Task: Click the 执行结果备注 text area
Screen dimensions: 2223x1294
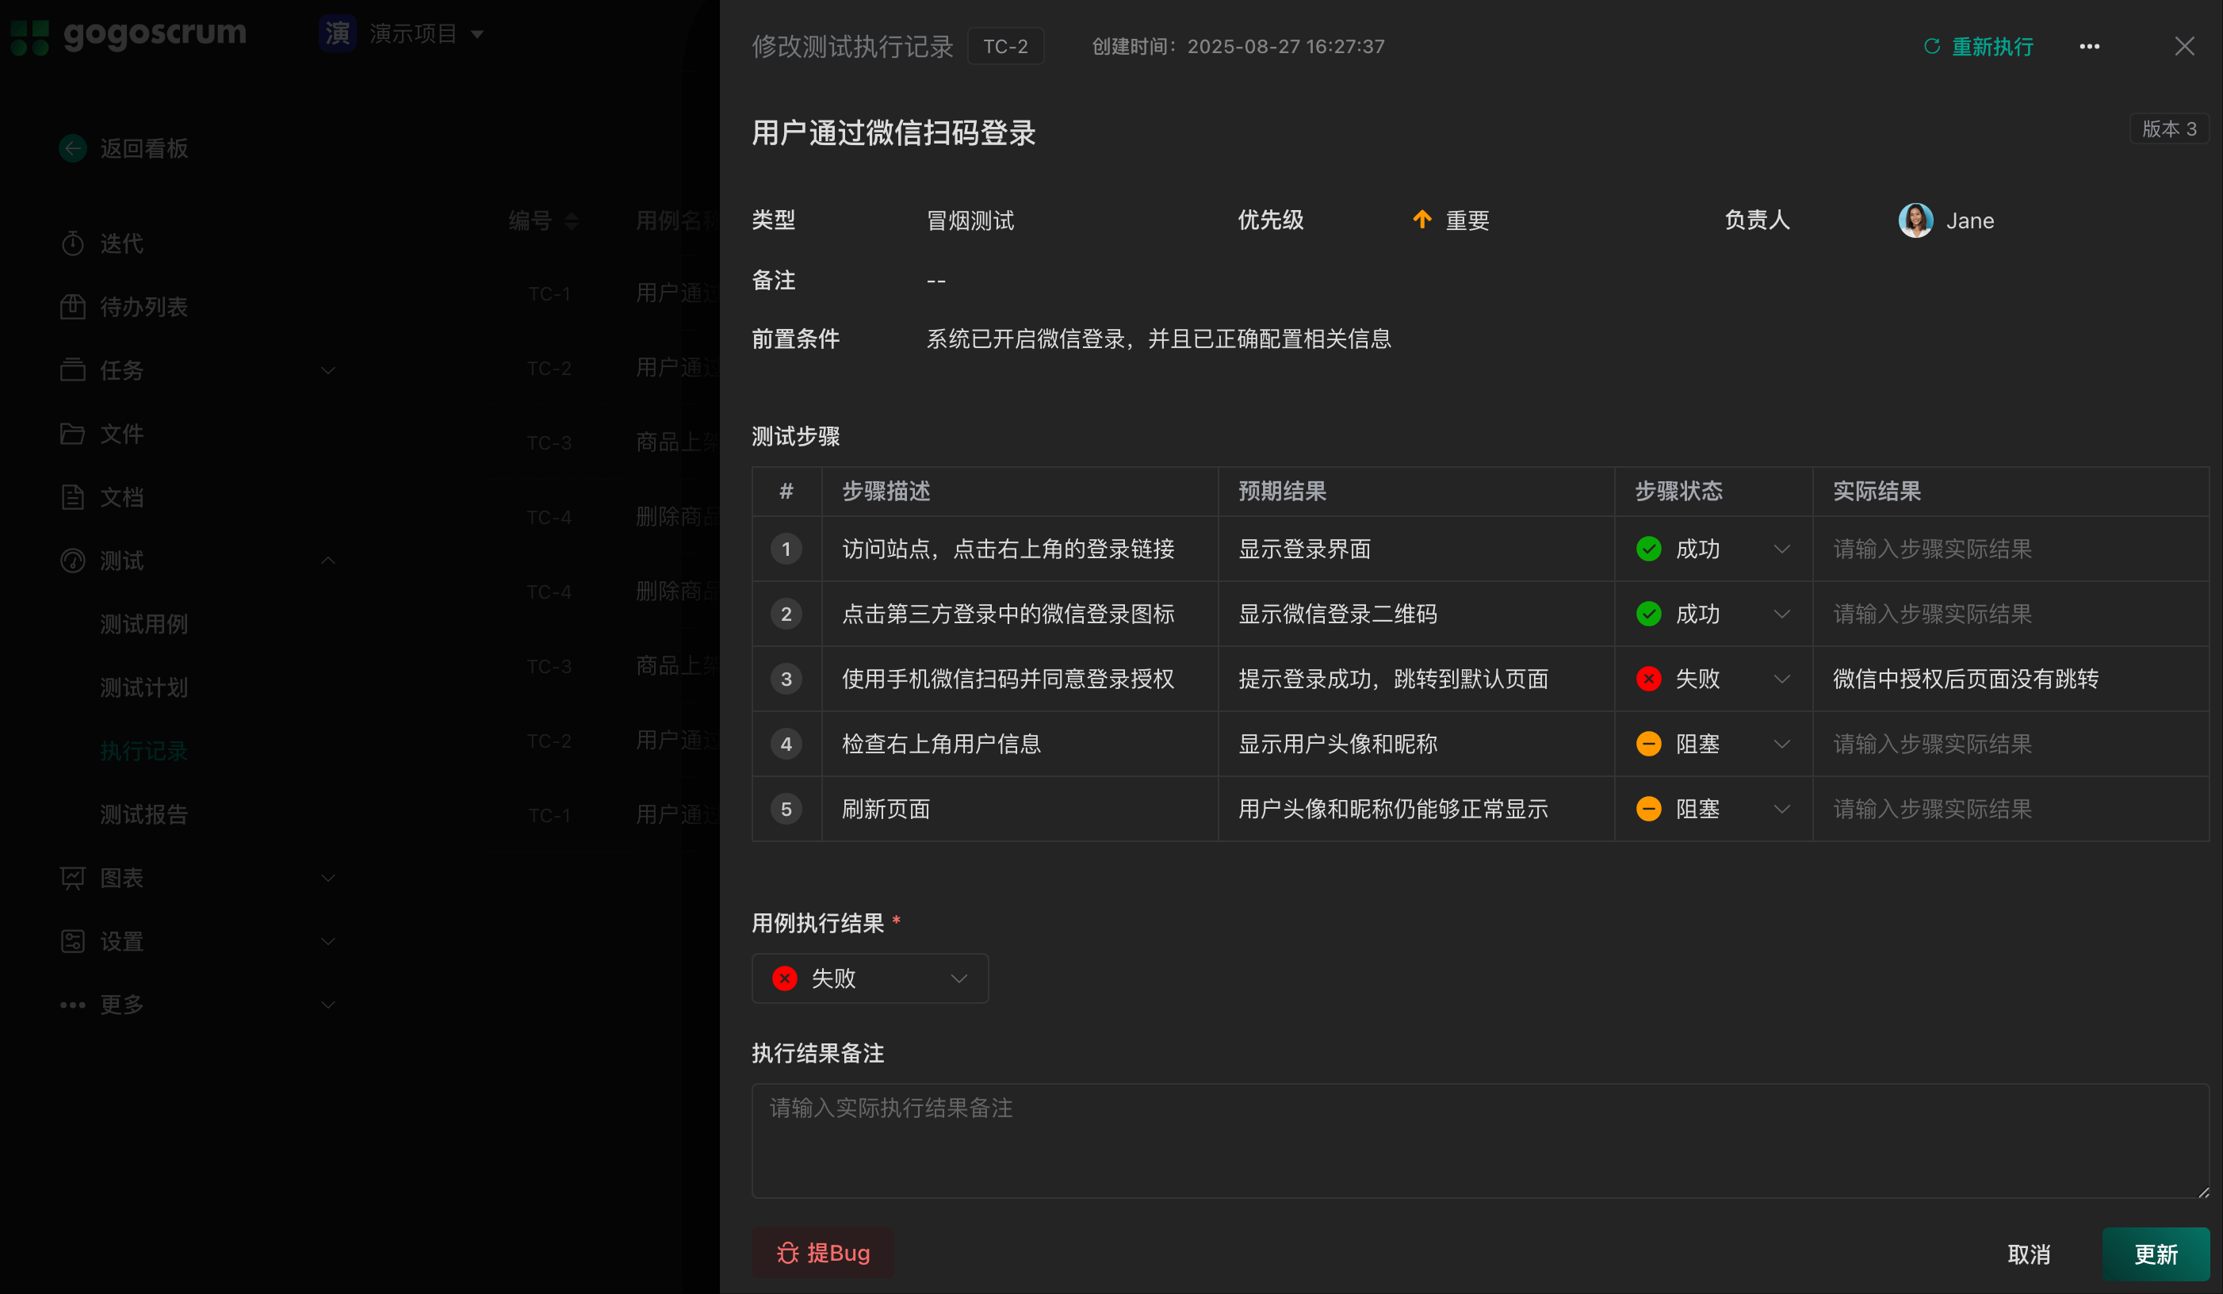Action: 1479,1140
